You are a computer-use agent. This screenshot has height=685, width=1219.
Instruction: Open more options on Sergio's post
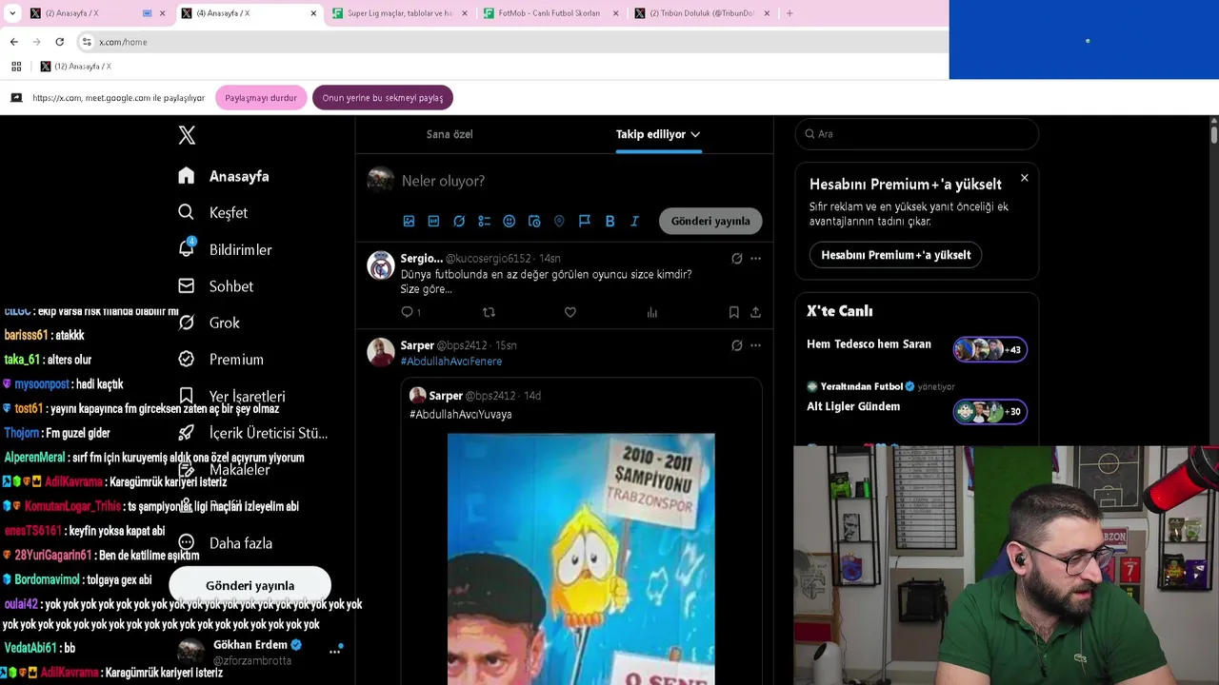(x=755, y=258)
